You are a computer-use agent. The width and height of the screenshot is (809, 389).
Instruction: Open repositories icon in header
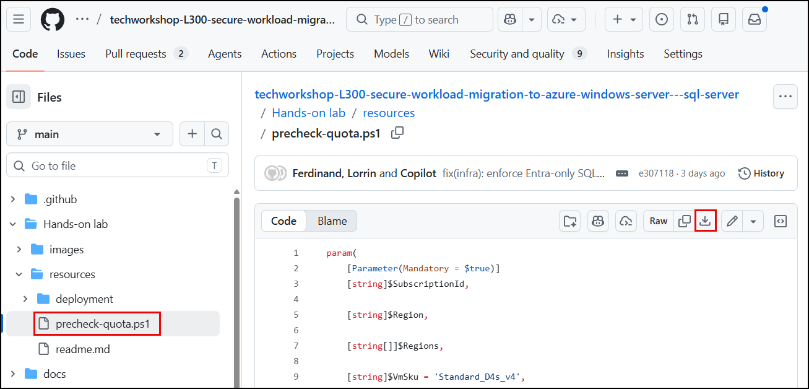coord(724,19)
